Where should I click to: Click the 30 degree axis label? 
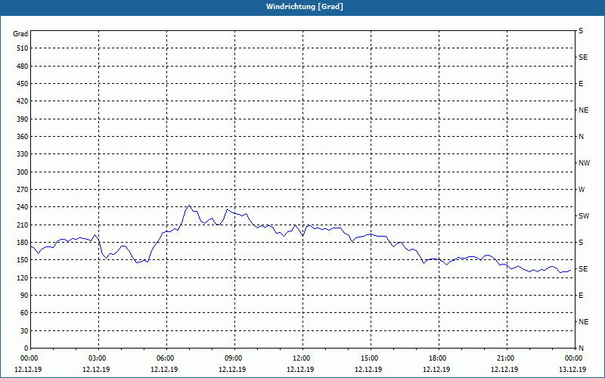pyautogui.click(x=24, y=331)
